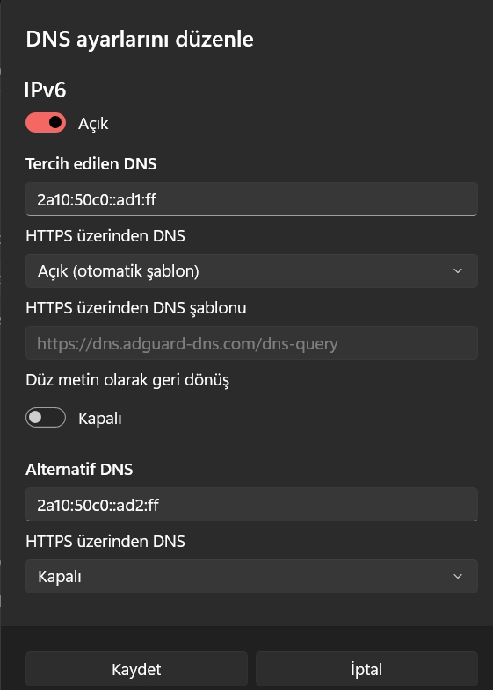
Task: Click the dns.adguard-dns.com template field
Action: (251, 342)
